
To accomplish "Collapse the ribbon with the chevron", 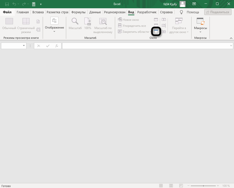I will [231, 38].
